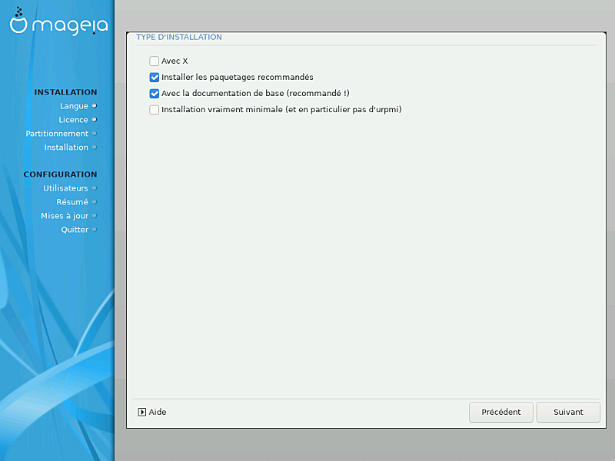Click the Mageia logo
Image resolution: width=615 pixels, height=461 pixels.
58,23
